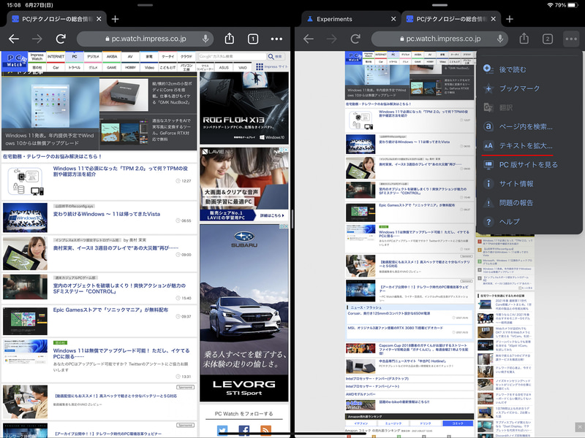Tap the three-dots menu button in the right window
This screenshot has height=438, width=585.
(571, 39)
